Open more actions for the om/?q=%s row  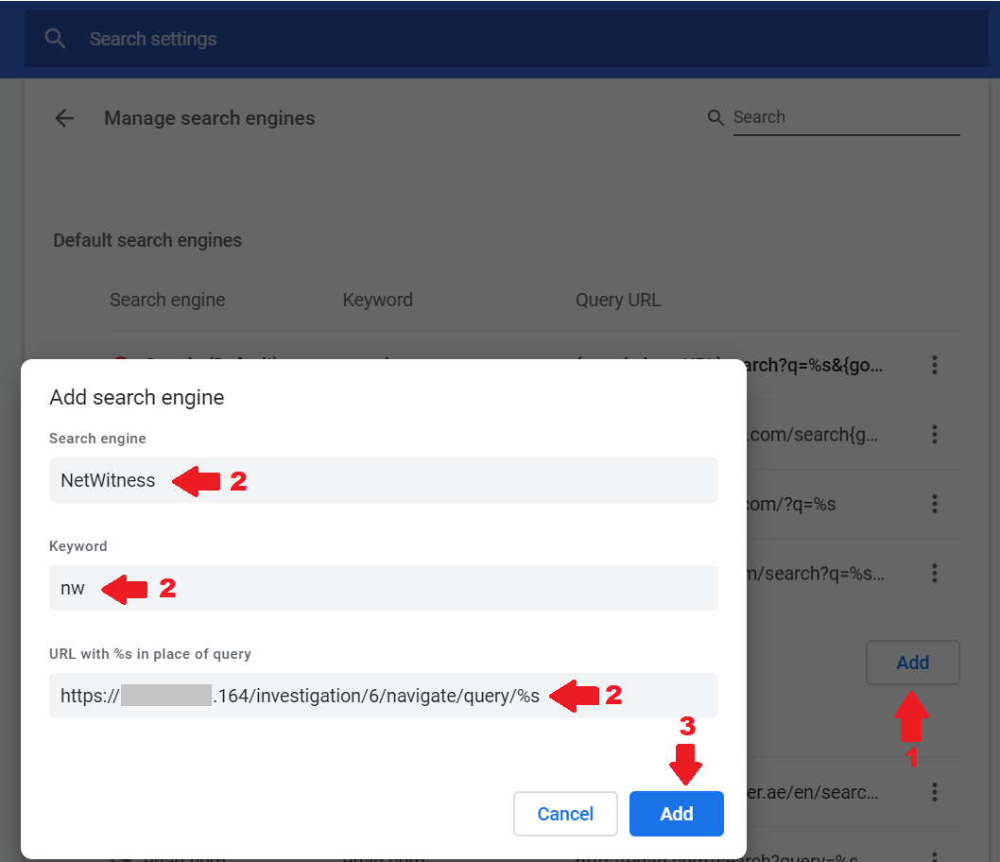[x=935, y=504]
